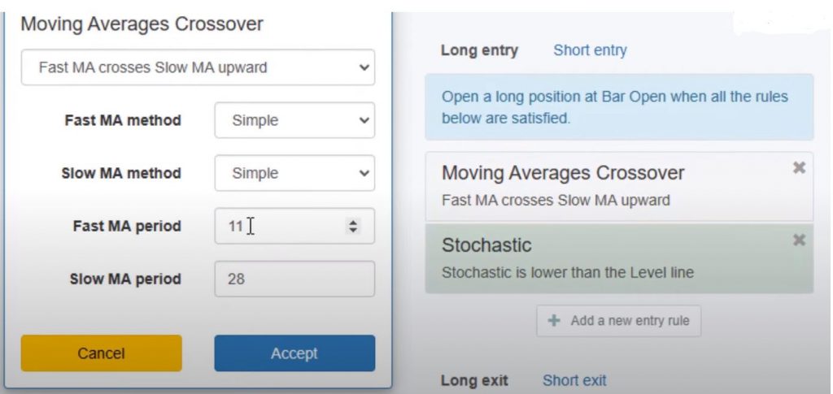
Task: Open the Short entry tab
Action: click(x=590, y=50)
